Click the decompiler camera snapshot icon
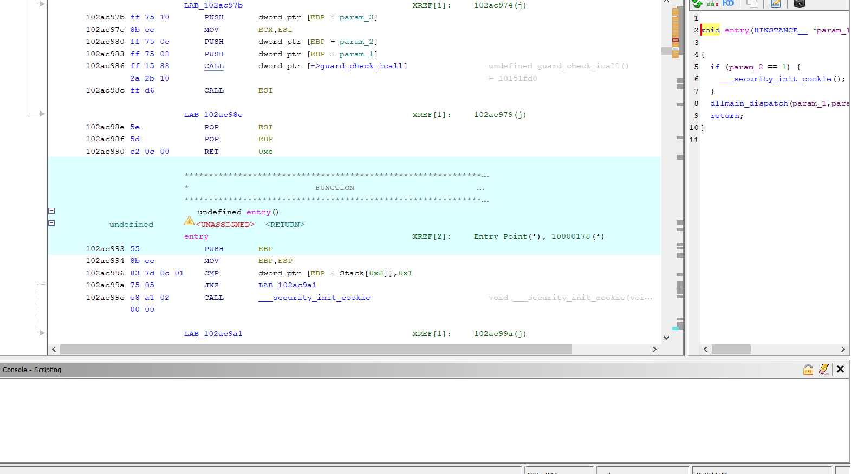Image resolution: width=851 pixels, height=474 pixels. click(x=800, y=3)
